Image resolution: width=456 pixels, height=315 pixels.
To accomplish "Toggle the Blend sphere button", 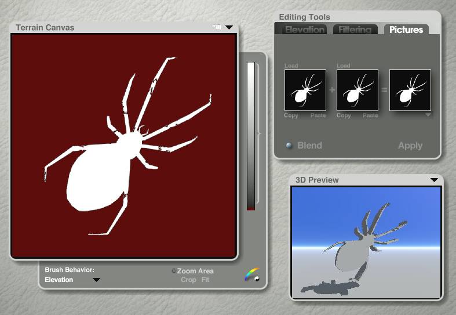I will pyautogui.click(x=289, y=145).
